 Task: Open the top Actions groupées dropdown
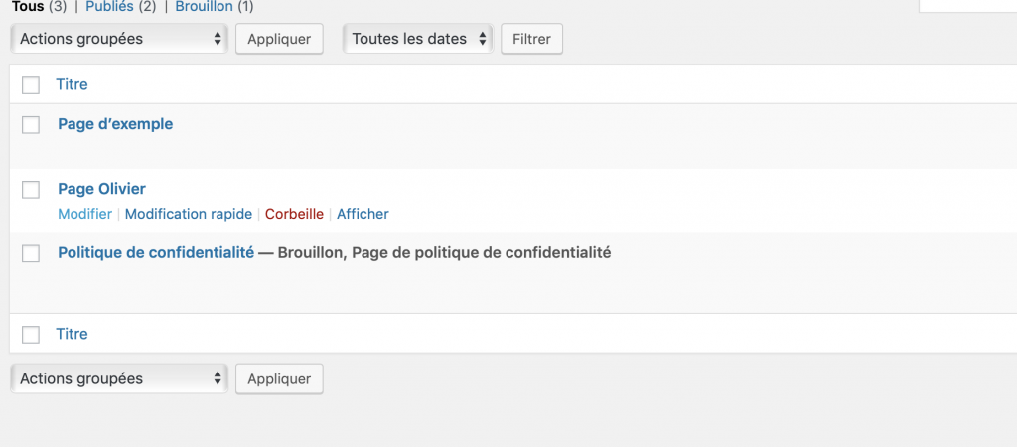pyautogui.click(x=119, y=39)
